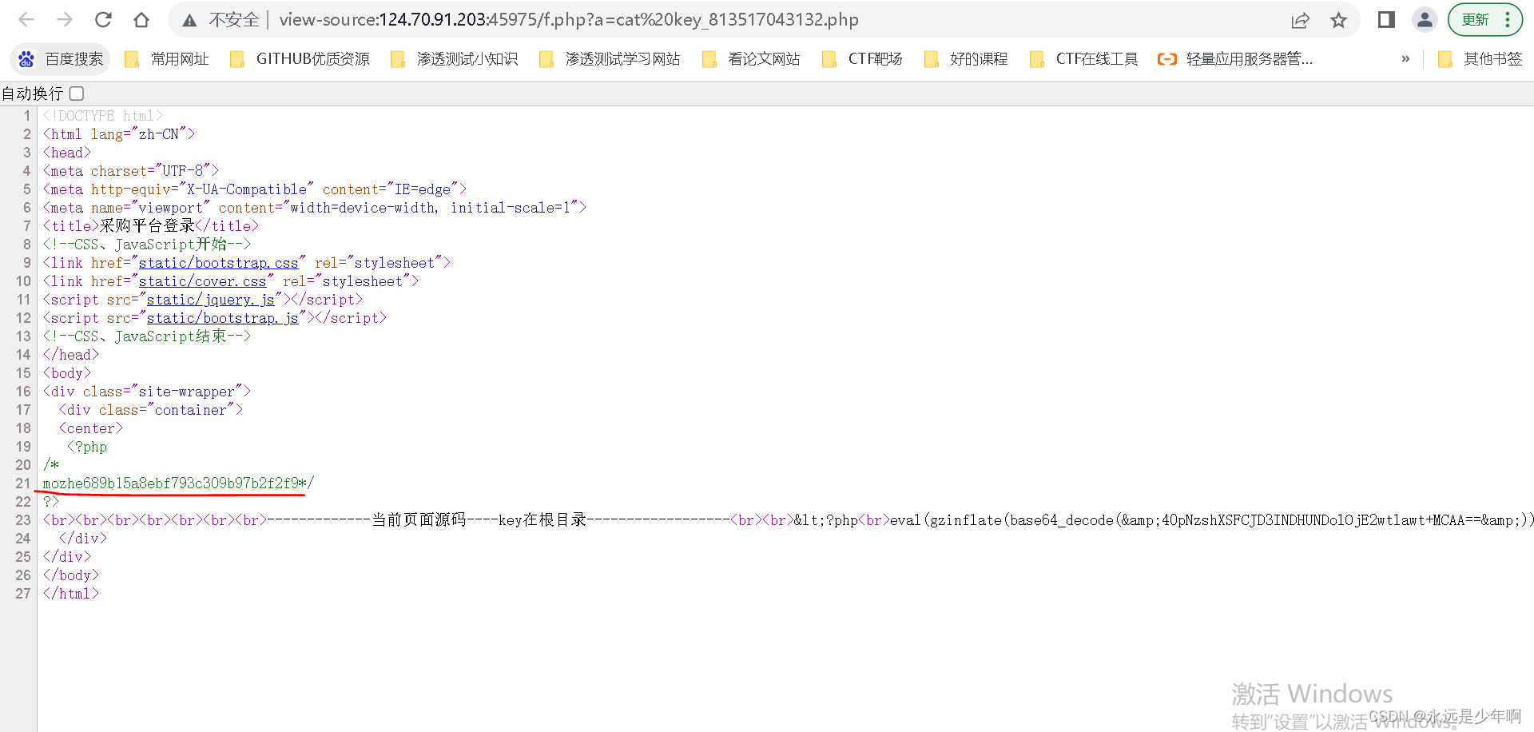Open the static/jquery.js link
Screen dimensions: 1534x732
(x=210, y=300)
